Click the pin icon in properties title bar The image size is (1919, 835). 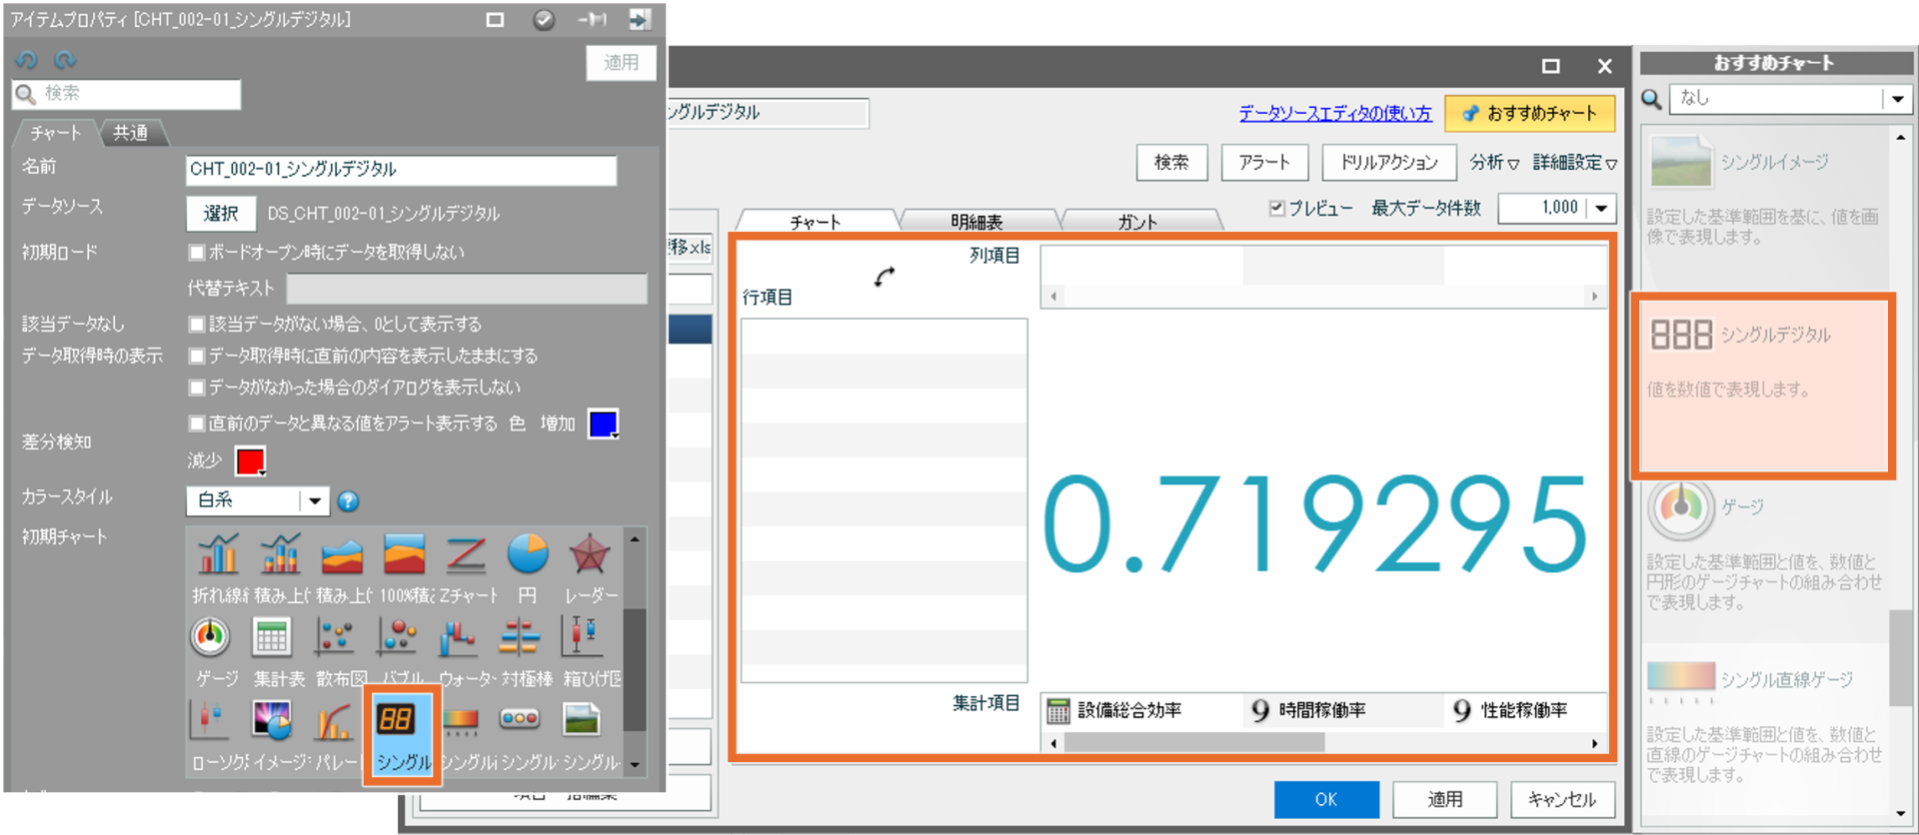click(x=593, y=19)
